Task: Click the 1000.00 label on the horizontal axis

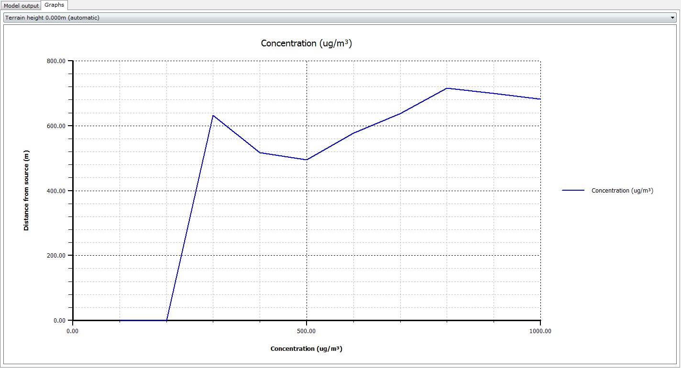Action: pyautogui.click(x=540, y=331)
